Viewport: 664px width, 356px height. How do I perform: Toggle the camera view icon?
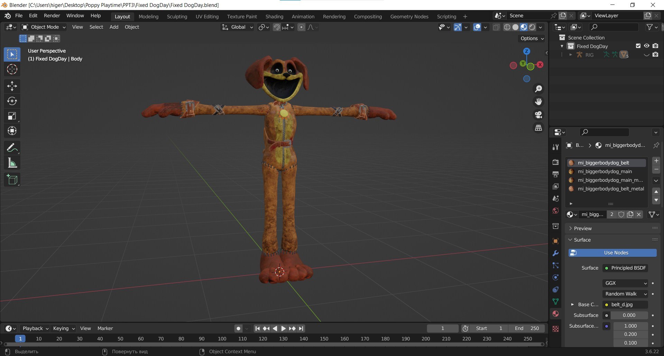coord(538,115)
